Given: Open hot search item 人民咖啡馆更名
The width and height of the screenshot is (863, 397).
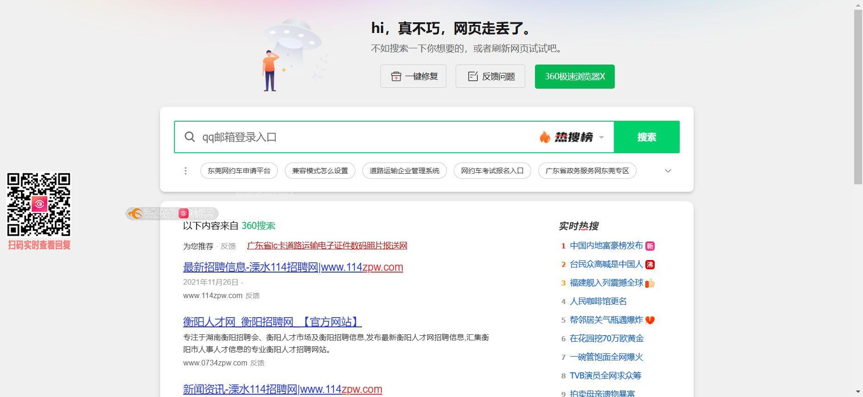Looking at the screenshot, I should point(598,301).
